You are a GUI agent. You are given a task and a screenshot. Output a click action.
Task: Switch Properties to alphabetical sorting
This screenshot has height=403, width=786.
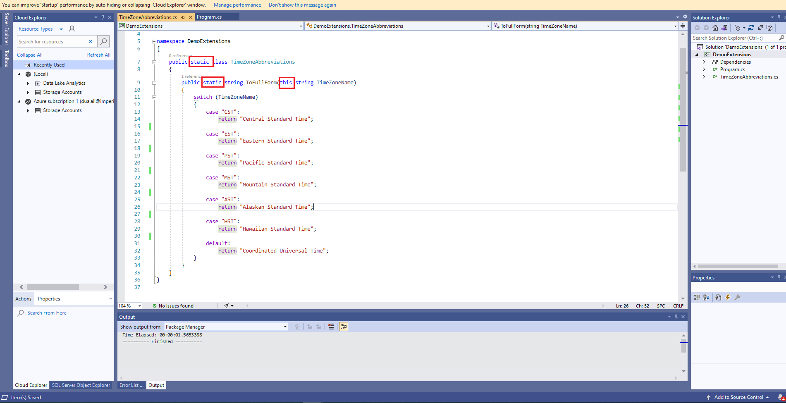tap(707, 297)
